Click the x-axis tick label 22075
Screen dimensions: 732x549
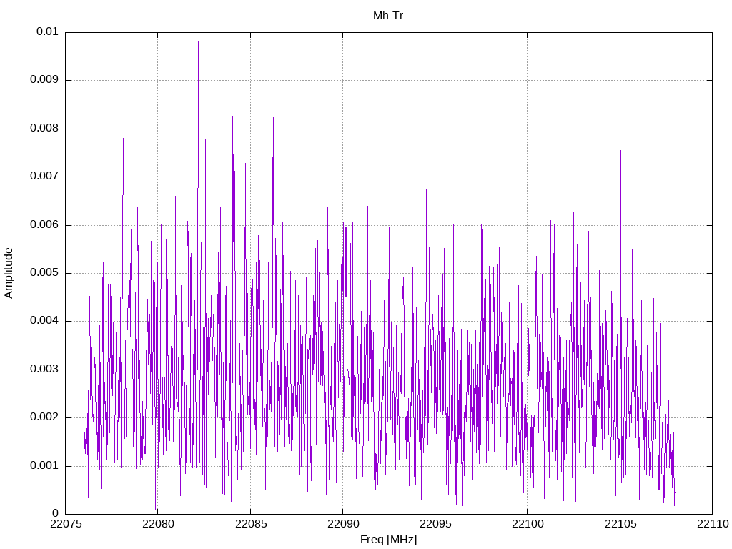(x=65, y=524)
